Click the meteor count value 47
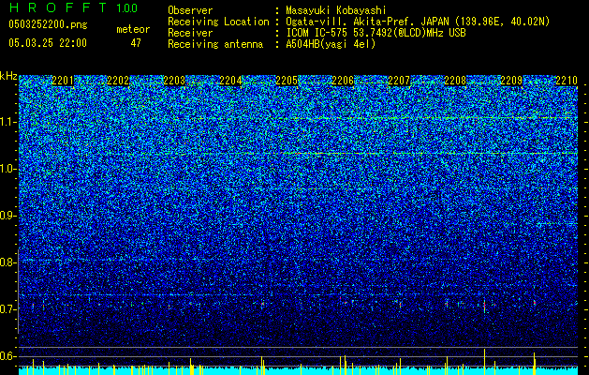The image size is (589, 375). [x=136, y=43]
